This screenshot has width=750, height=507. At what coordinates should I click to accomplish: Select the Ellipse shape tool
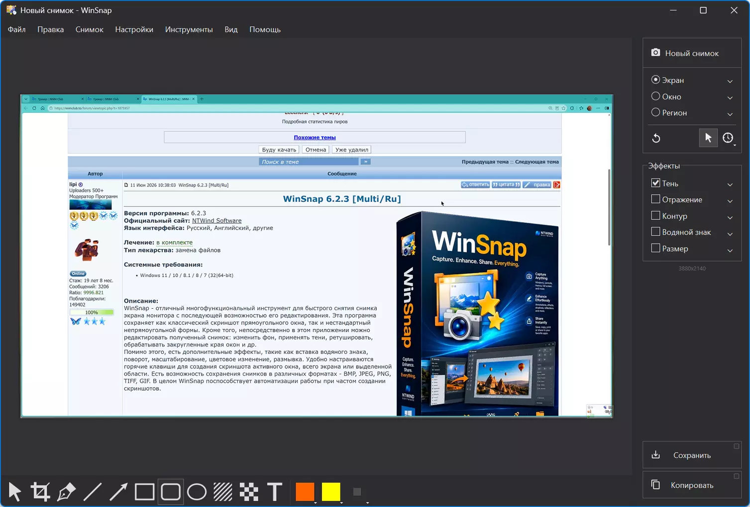coord(197,492)
